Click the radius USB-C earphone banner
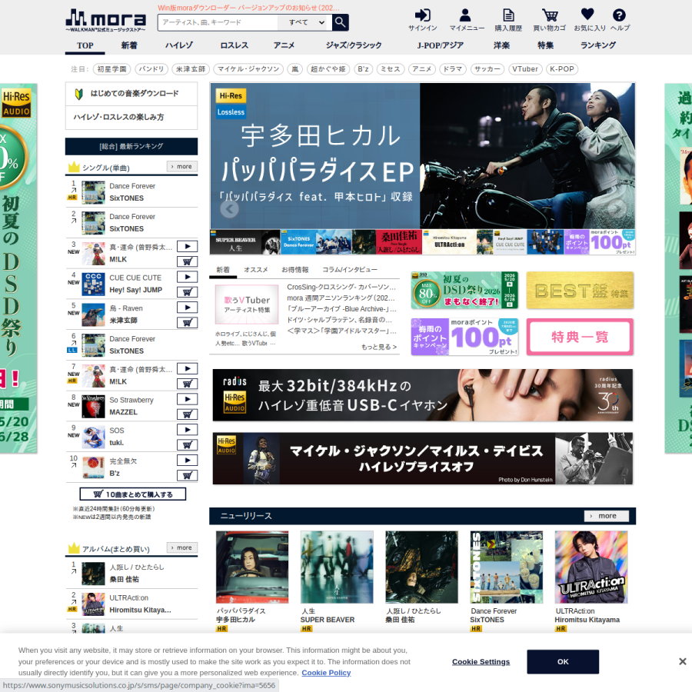This screenshot has width=692, height=692. pyautogui.click(x=422, y=395)
